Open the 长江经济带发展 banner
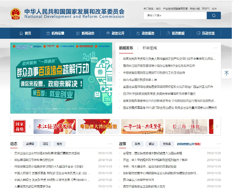233x193 pixels. [x=54, y=126]
